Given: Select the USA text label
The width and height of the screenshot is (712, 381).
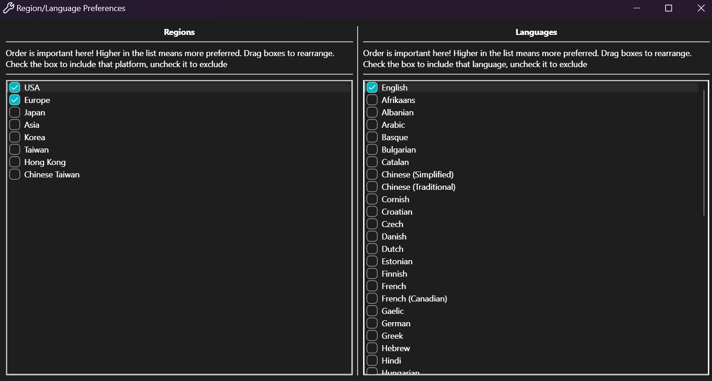Looking at the screenshot, I should (32, 87).
